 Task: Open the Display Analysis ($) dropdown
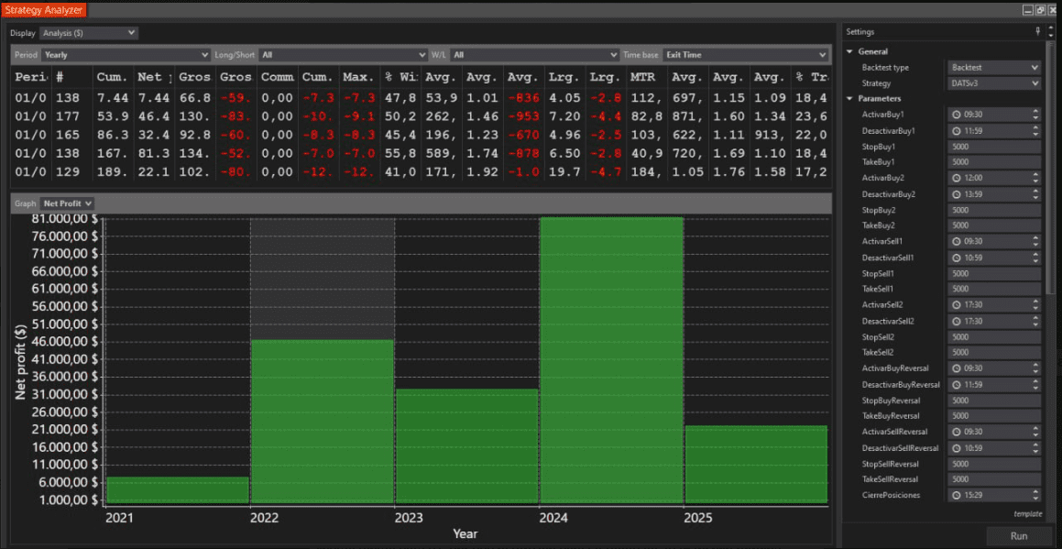click(89, 32)
